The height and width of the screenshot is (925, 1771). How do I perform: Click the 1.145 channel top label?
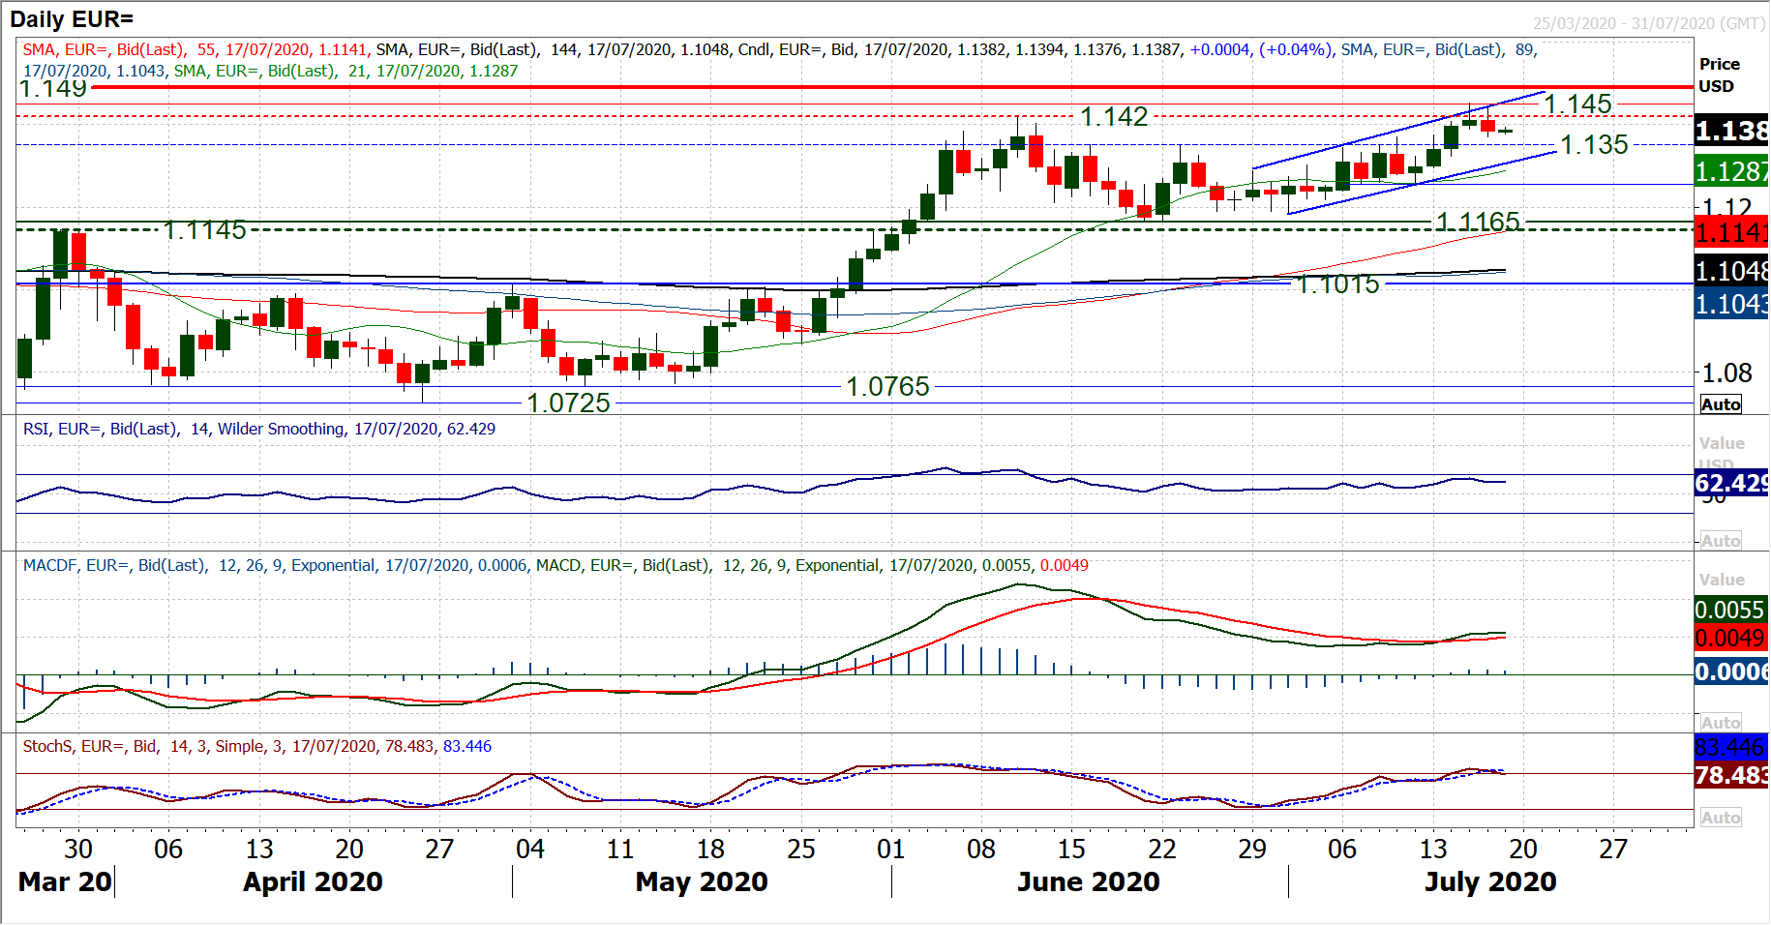point(1577,104)
